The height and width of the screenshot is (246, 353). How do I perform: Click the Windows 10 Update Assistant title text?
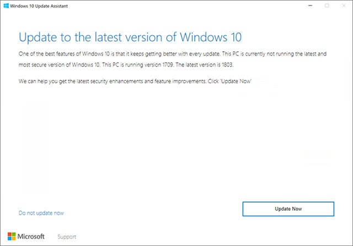pyautogui.click(x=39, y=6)
